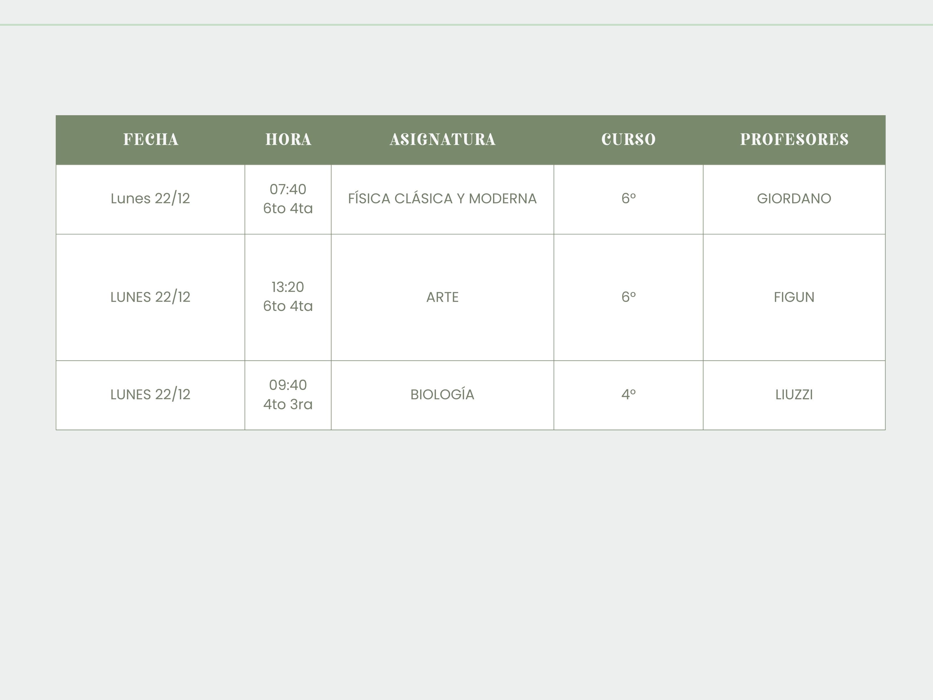Image resolution: width=933 pixels, height=700 pixels.
Task: Click the 13:20 time cell
Action: click(288, 297)
